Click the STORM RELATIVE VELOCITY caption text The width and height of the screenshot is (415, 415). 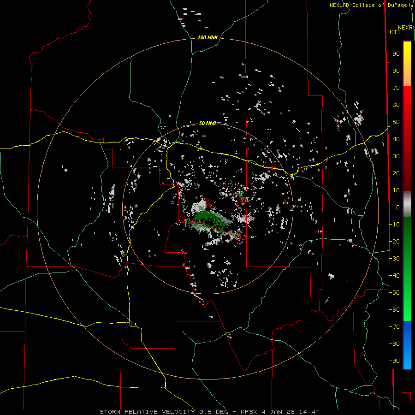click(147, 412)
